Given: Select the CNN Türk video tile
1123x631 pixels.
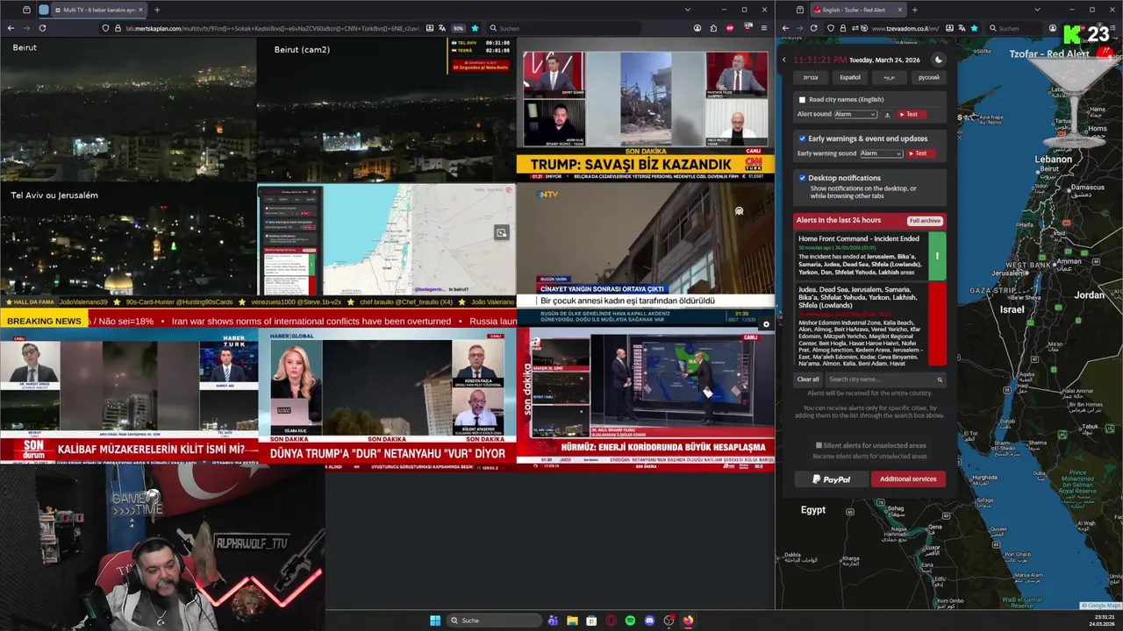Looking at the screenshot, I should (x=646, y=110).
